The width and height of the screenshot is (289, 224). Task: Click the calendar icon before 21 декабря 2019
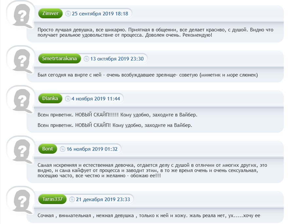(72, 199)
